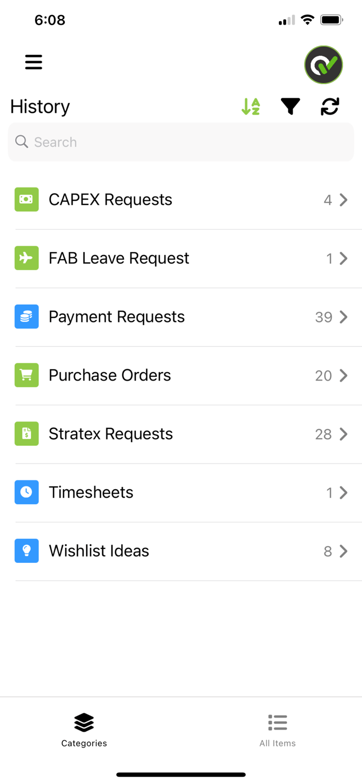Image resolution: width=362 pixels, height=784 pixels.
Task: Open the Purchase Orders history
Action: pos(181,375)
